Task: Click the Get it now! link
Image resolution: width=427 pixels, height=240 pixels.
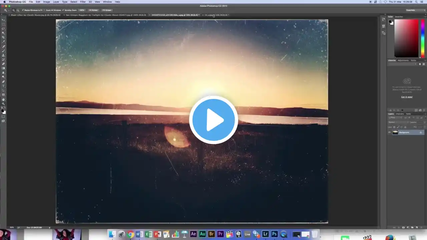Action: [x=407, y=97]
